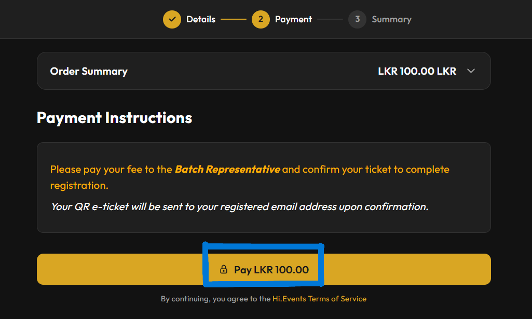
Task: Click the Details step checkmark icon
Action: click(x=172, y=20)
